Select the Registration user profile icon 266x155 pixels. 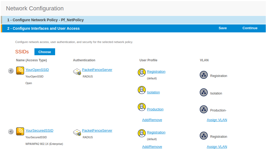142,72
